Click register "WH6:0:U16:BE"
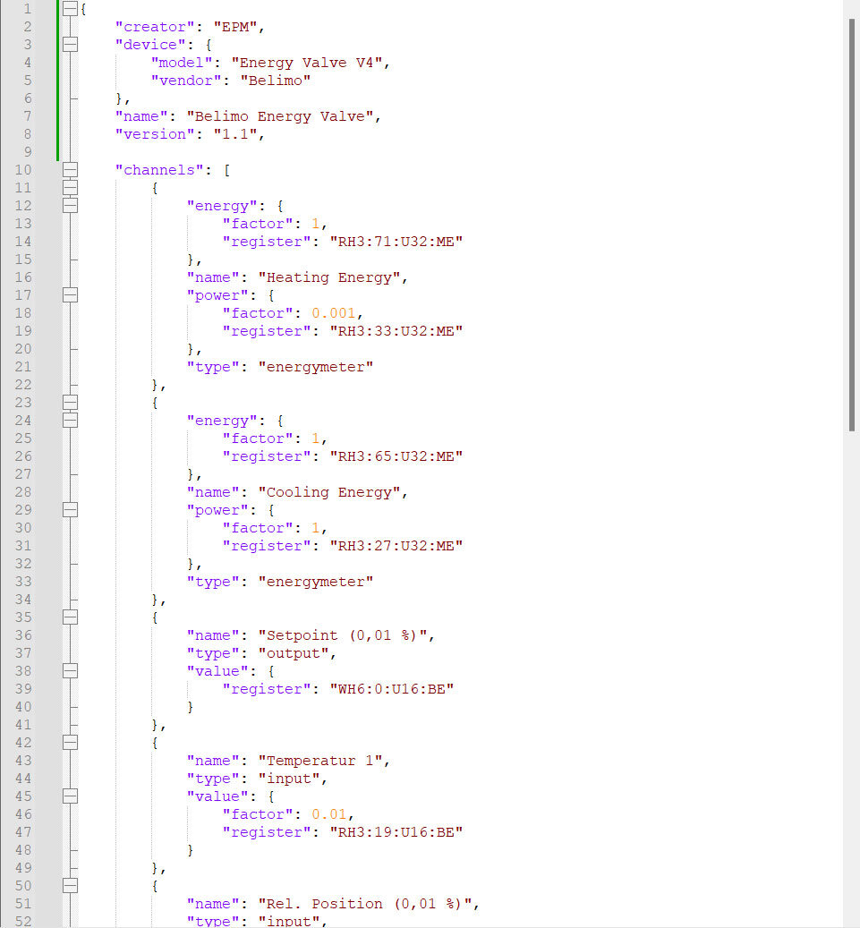Viewport: 860px width, 928px height. coord(391,689)
